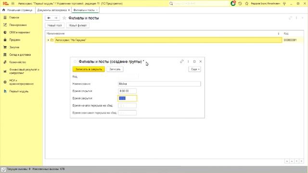Screen dimensions: 308x173
Task: Jump to list start arrow button
Action: click(287, 161)
